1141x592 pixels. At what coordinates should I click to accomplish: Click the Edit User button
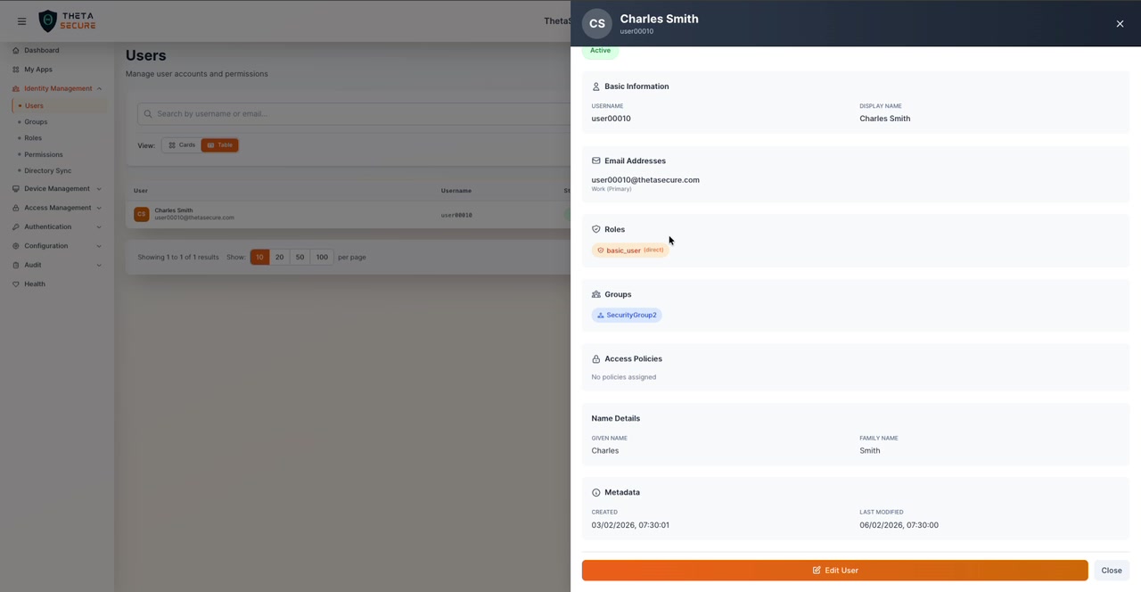coord(835,570)
